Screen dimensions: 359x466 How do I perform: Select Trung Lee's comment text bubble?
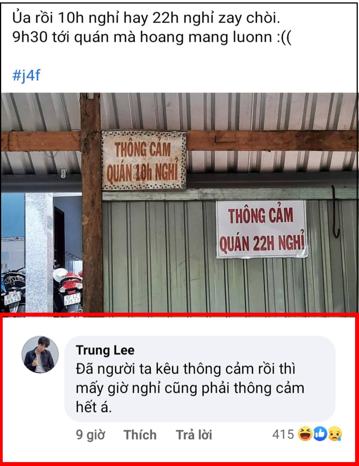[x=200, y=379]
